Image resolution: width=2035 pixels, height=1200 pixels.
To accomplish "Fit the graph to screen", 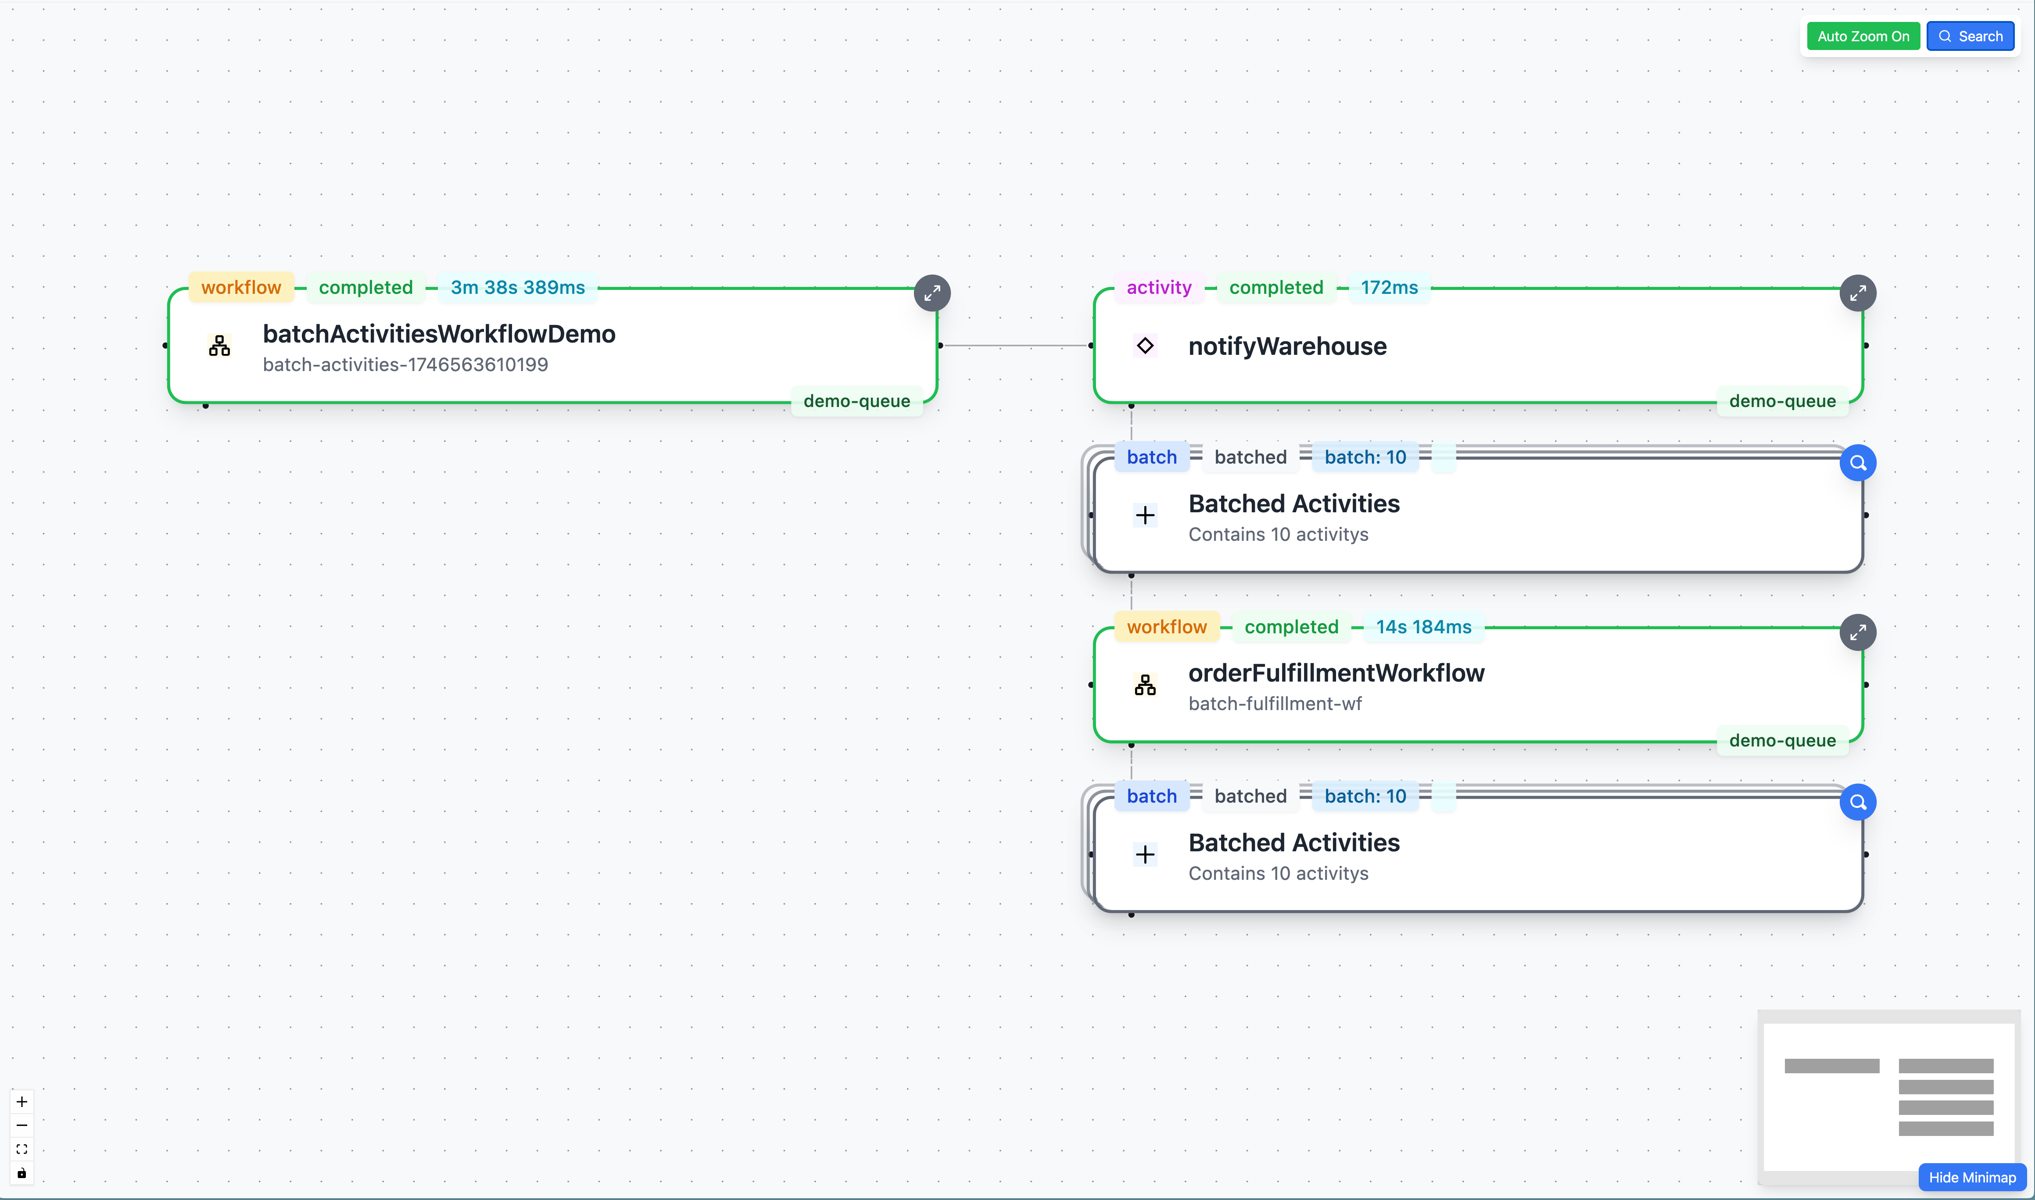I will (x=21, y=1149).
